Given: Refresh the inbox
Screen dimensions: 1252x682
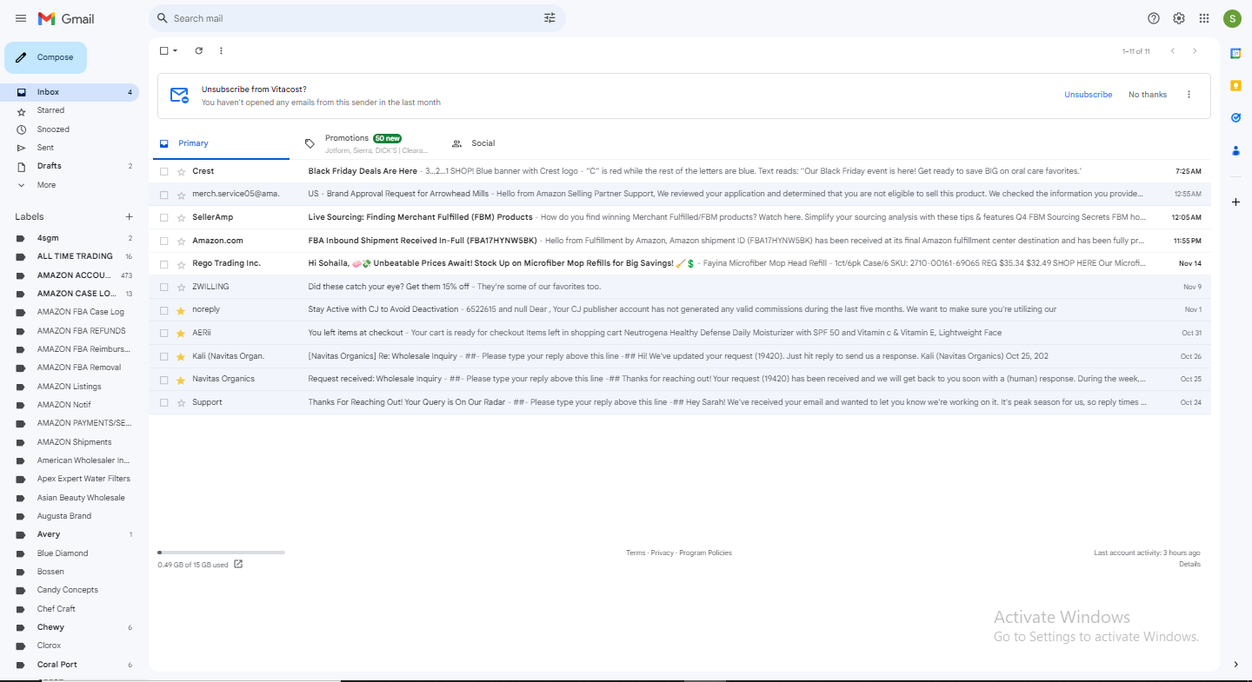Looking at the screenshot, I should tap(198, 51).
